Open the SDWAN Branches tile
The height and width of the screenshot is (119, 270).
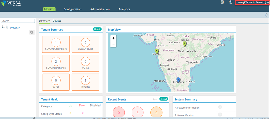point(56,63)
